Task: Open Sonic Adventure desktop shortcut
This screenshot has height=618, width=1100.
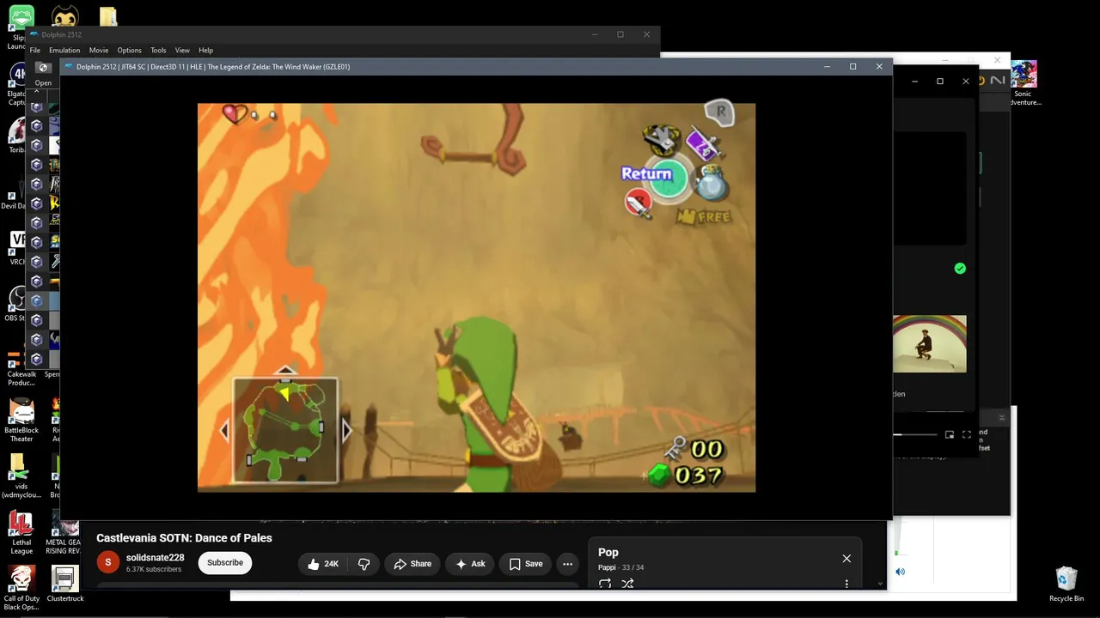Action: [x=1024, y=83]
